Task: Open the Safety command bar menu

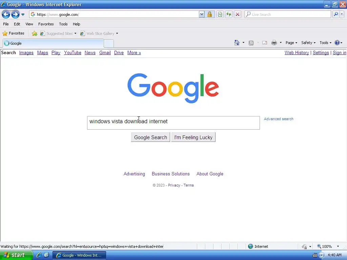Action: [308, 43]
